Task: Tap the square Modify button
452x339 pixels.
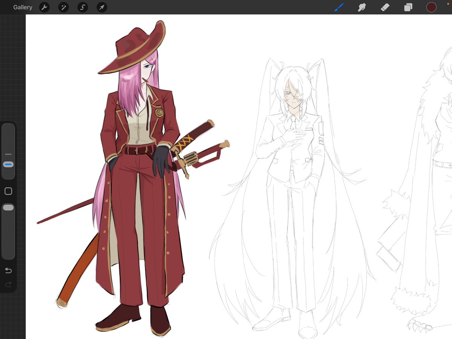Action: (x=8, y=191)
